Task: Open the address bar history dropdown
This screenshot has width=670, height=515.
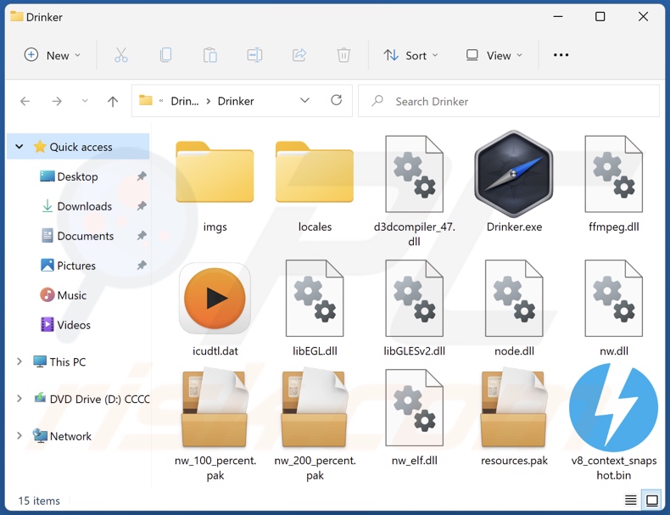Action: click(x=304, y=101)
